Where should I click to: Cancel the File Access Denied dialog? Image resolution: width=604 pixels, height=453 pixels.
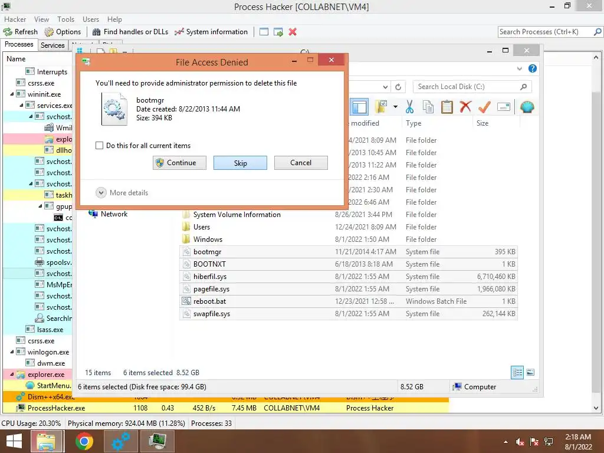point(301,163)
